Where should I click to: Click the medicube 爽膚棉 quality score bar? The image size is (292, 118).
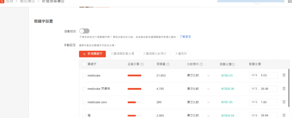pyautogui.click(x=135, y=89)
